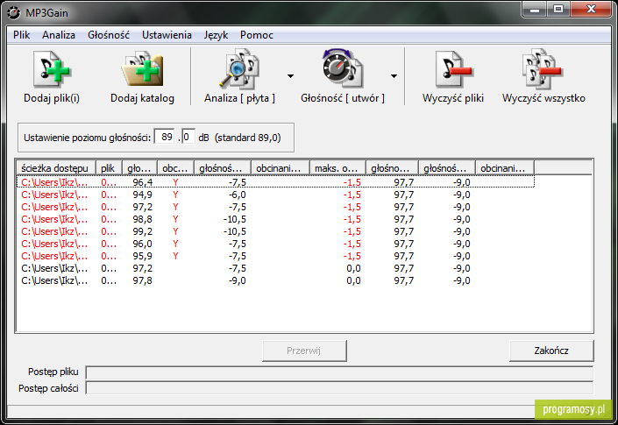
Task: Run Analiza [ płyta ] magnifier icon
Action: tap(239, 69)
